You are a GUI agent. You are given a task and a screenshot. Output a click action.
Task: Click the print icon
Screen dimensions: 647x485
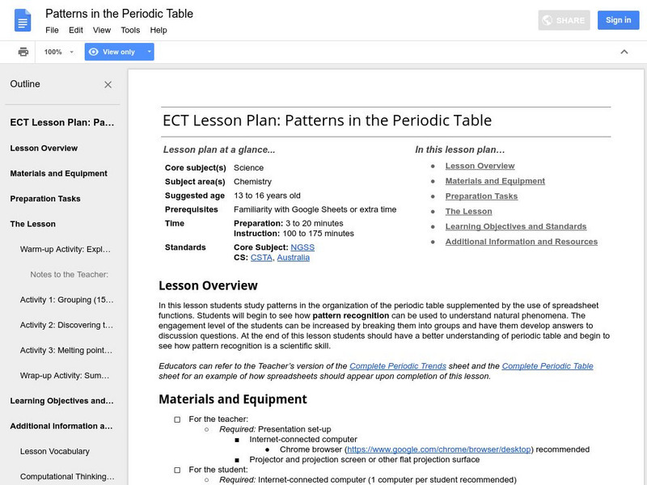[23, 52]
